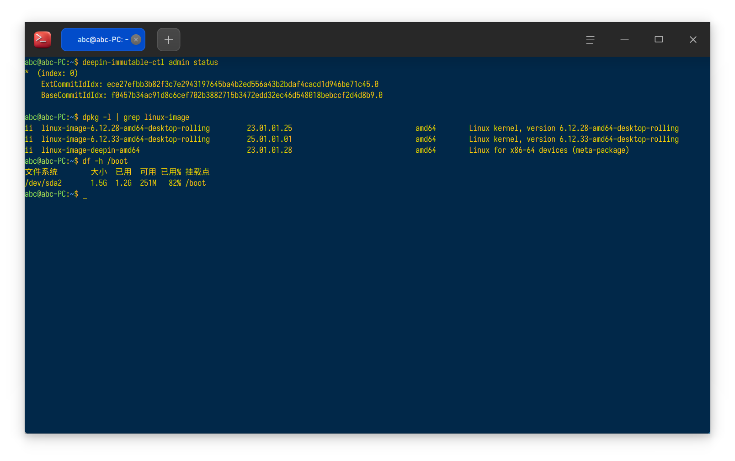This screenshot has width=735, height=461.
Task: Click the /dev/sda2 filesystem entry
Action: [x=43, y=183]
